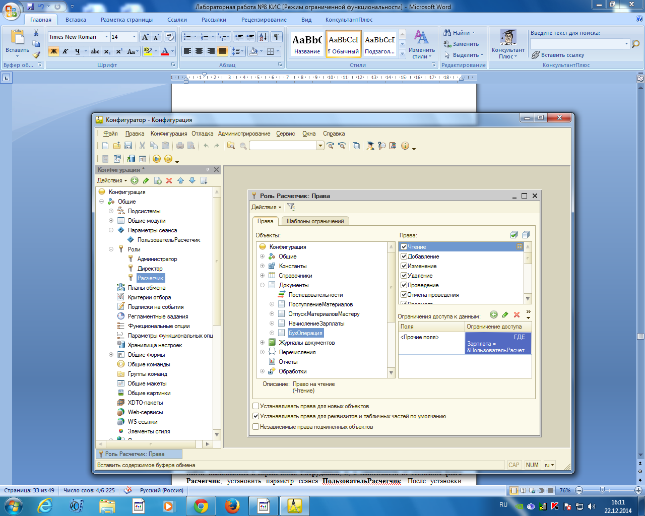Image resolution: width=645 pixels, height=516 pixels.
Task: Click Move up arrow in Конфигурация panel
Action: click(180, 180)
